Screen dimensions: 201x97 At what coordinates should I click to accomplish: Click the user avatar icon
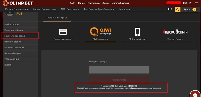point(10,13)
